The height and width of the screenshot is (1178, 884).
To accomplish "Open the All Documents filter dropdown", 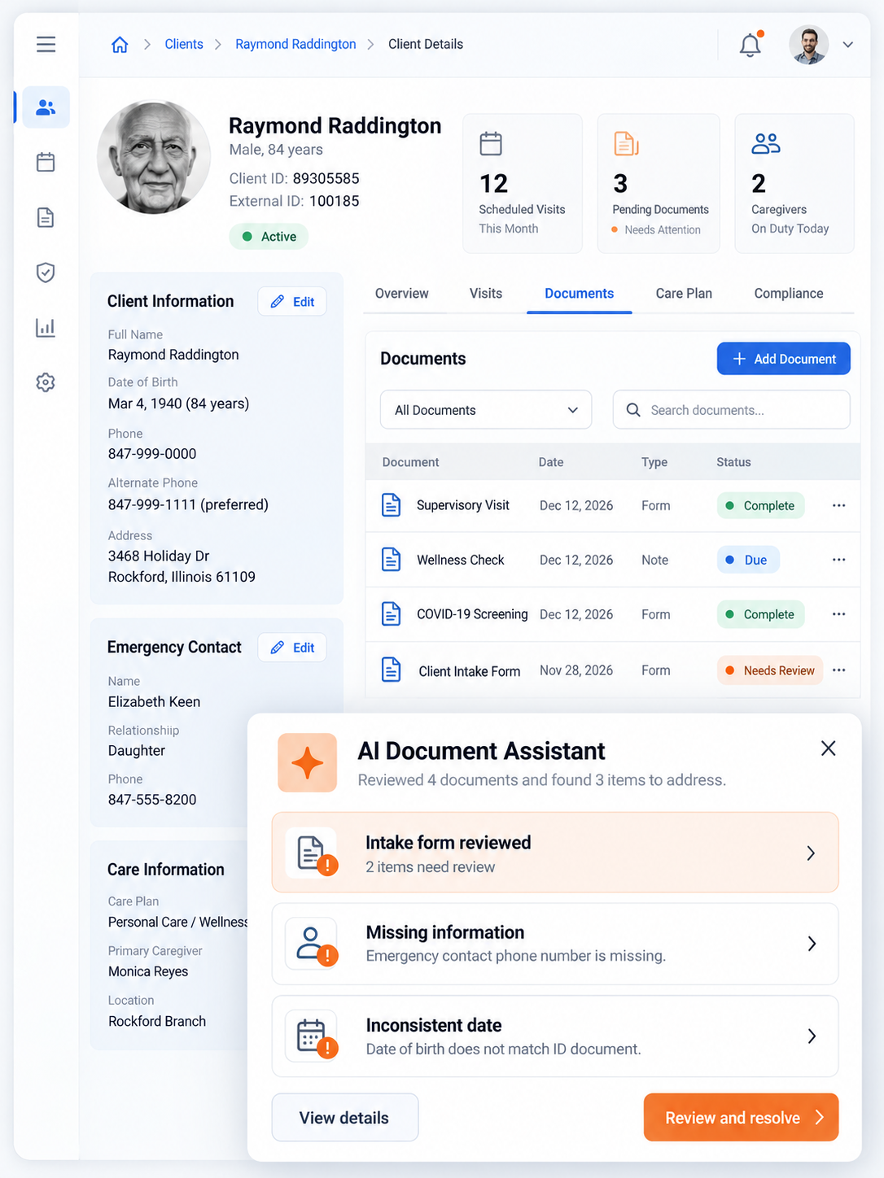I will 486,410.
